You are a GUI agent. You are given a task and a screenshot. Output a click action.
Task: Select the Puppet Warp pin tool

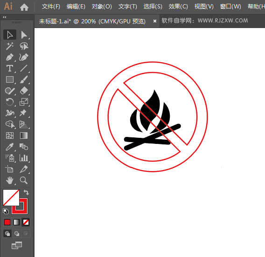(24, 113)
